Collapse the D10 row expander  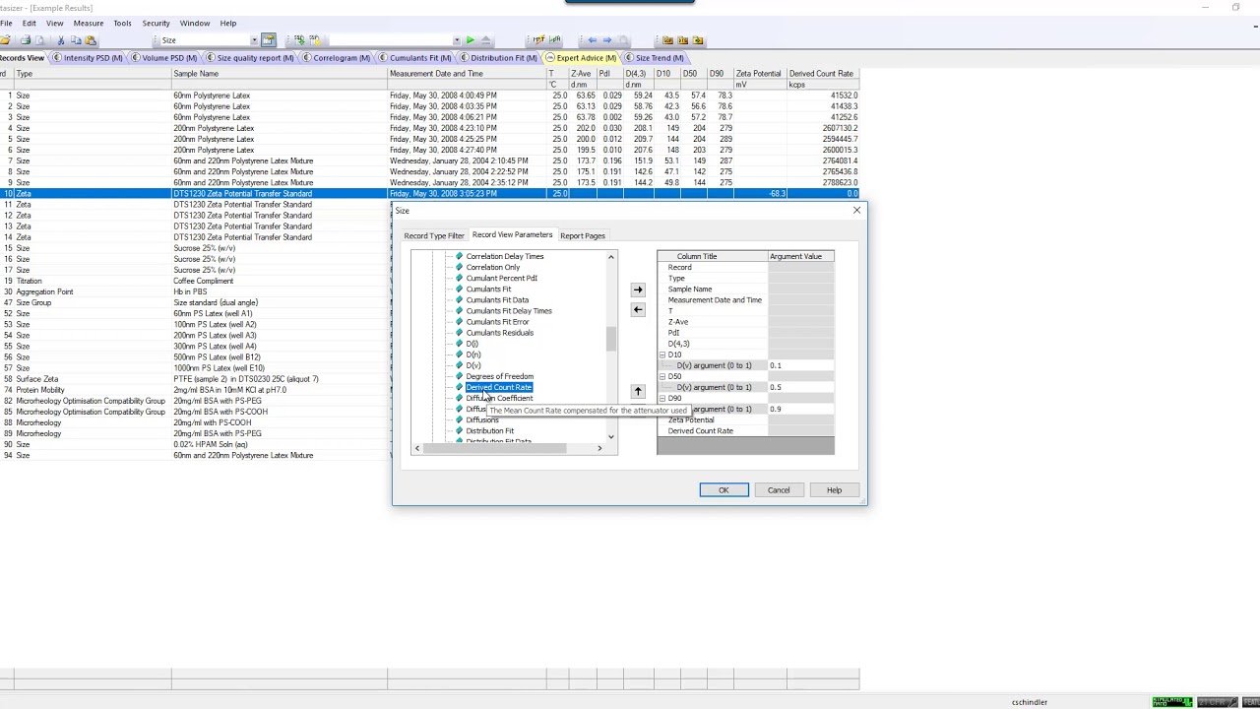pos(662,354)
